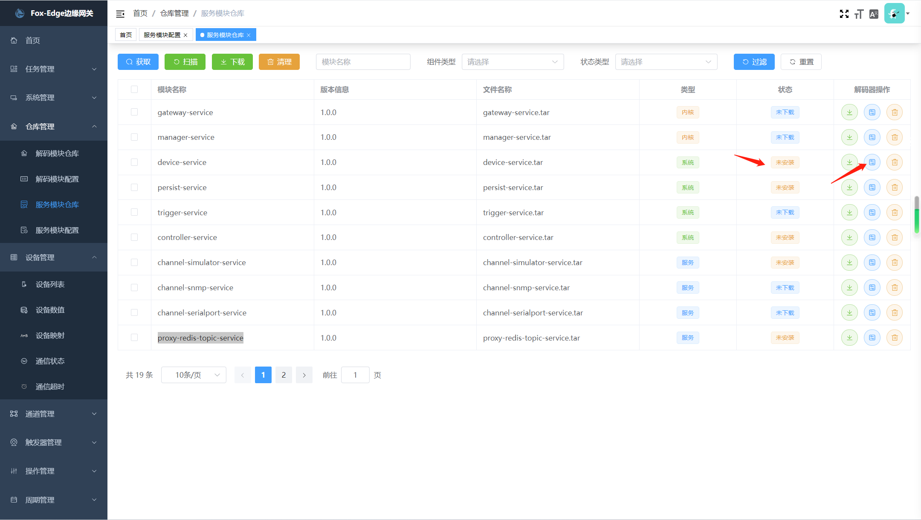
Task: Open the font size setting icon
Action: tap(859, 14)
